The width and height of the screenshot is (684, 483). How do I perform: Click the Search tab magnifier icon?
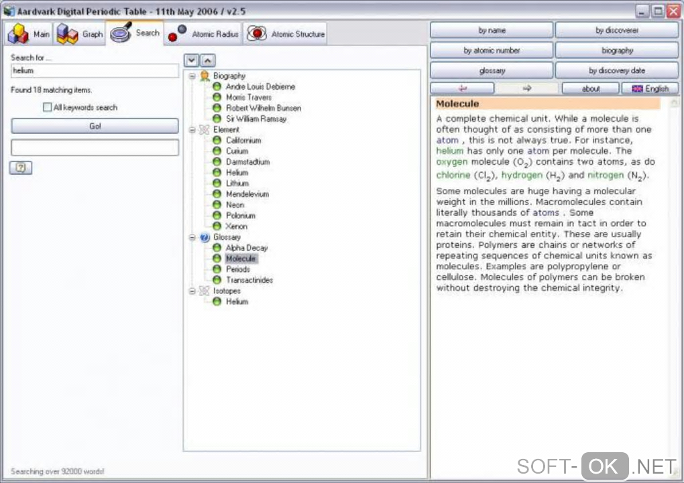(x=121, y=32)
